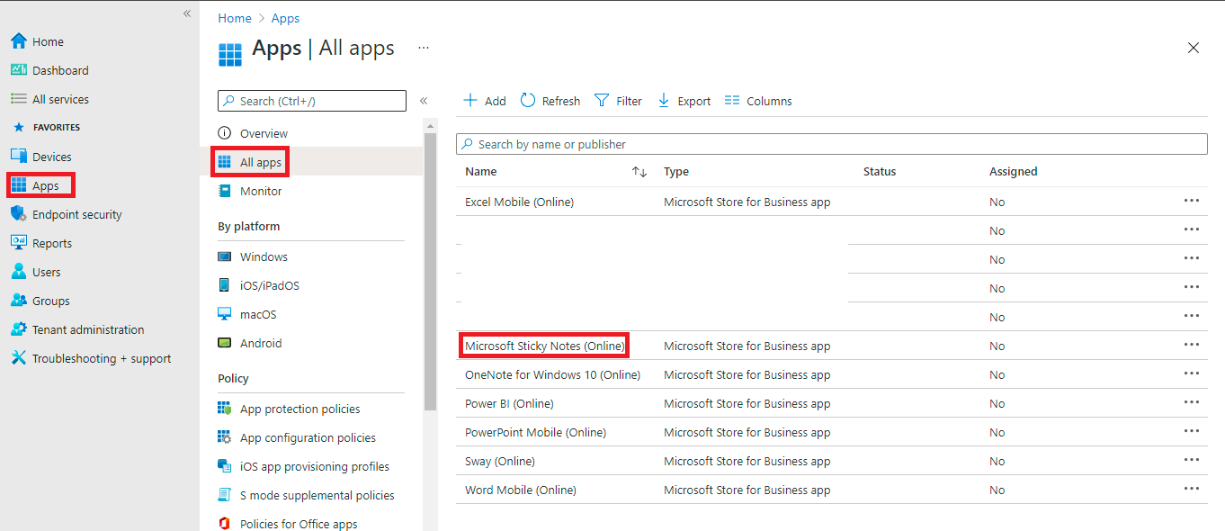This screenshot has width=1225, height=531.
Task: Click the Reports icon in sidebar
Action: pyautogui.click(x=18, y=243)
